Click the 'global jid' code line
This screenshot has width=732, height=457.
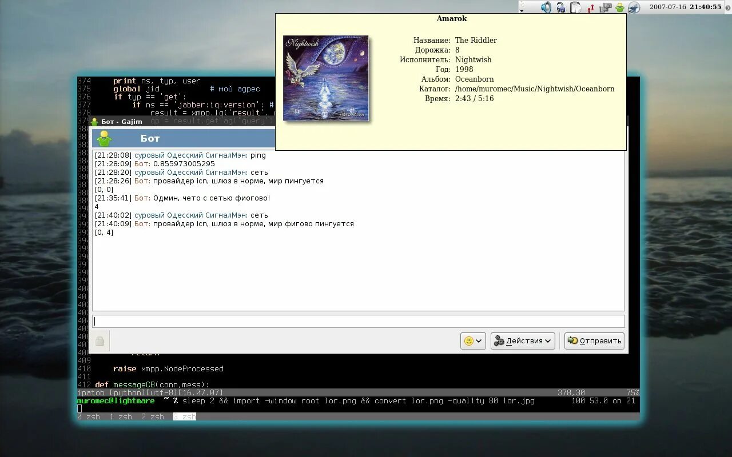pyautogui.click(x=136, y=89)
